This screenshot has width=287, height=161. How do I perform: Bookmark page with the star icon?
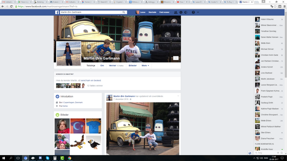pos(275,6)
